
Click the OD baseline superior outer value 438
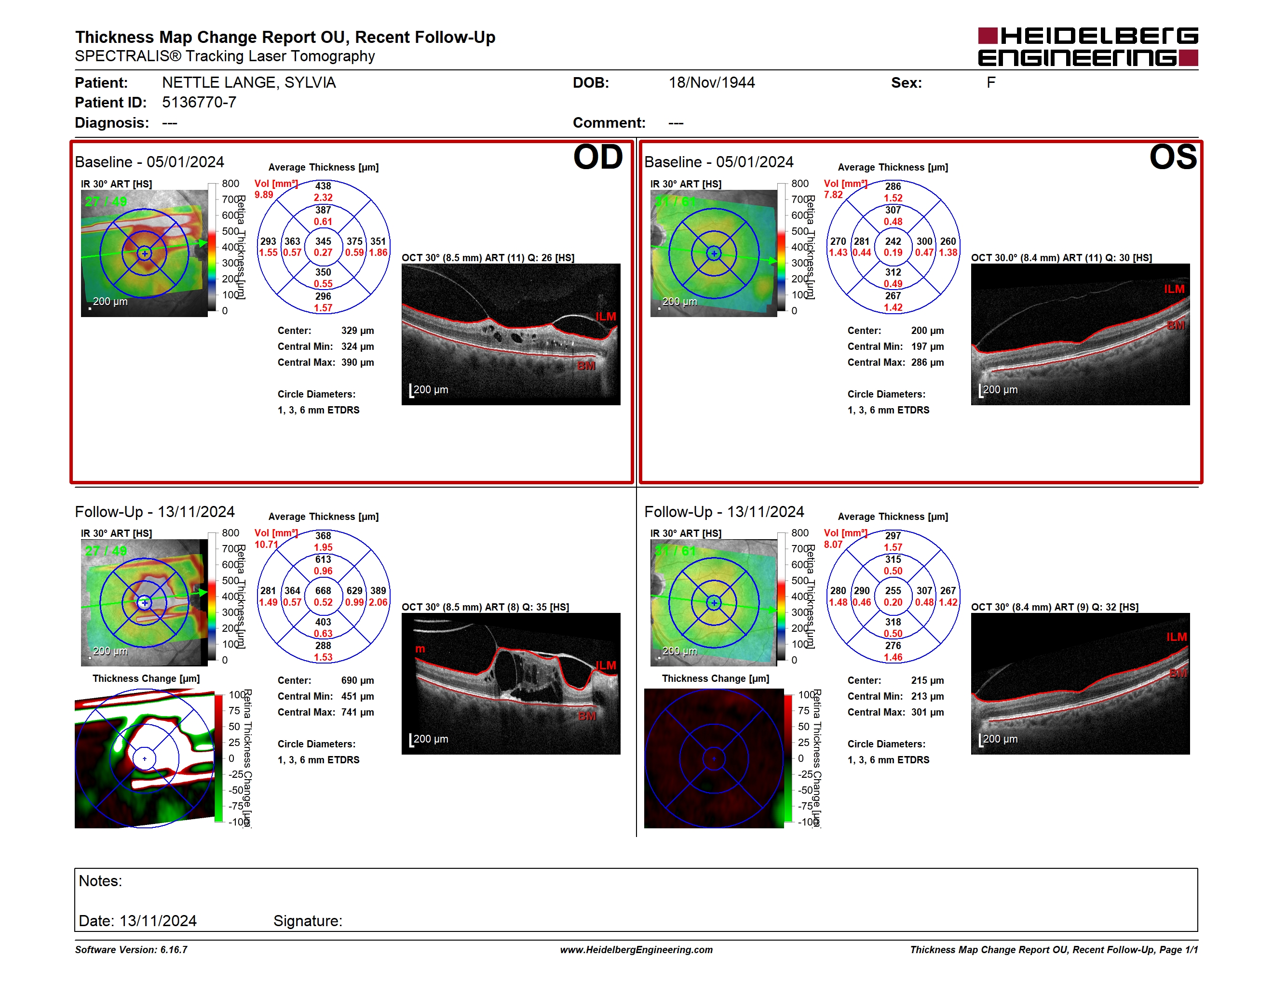[x=324, y=186]
